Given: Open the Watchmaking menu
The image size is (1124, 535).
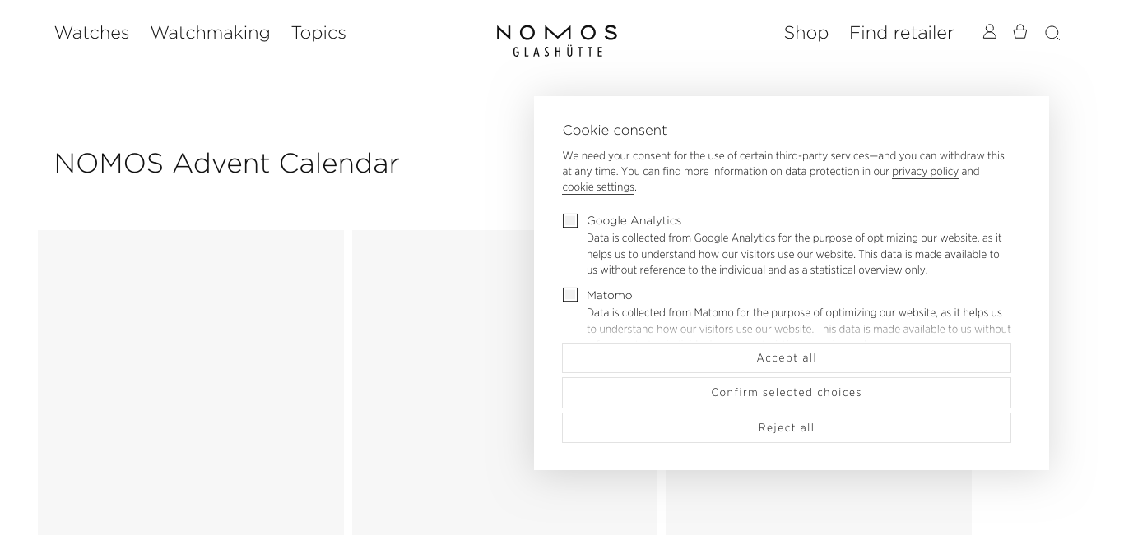Looking at the screenshot, I should [x=210, y=32].
